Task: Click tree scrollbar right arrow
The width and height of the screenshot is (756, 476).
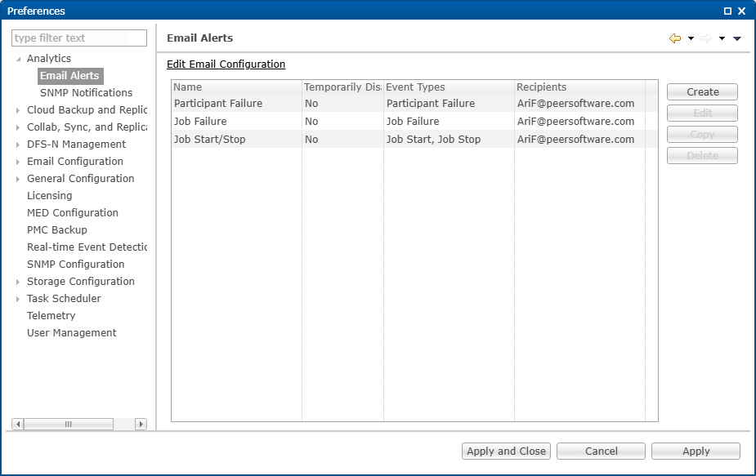Action: [141, 424]
